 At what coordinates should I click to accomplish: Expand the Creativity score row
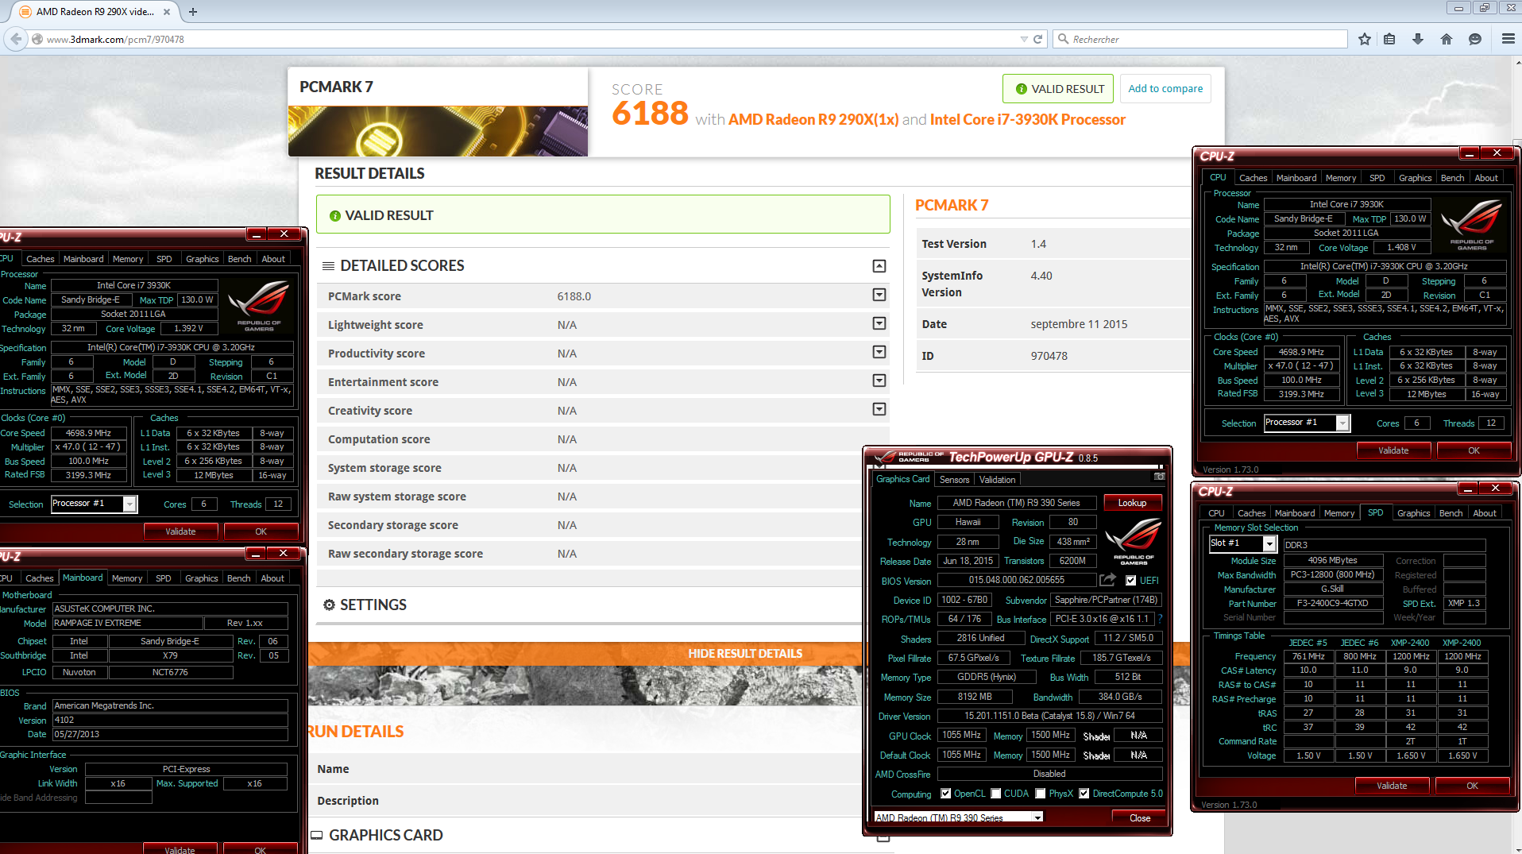pos(879,409)
